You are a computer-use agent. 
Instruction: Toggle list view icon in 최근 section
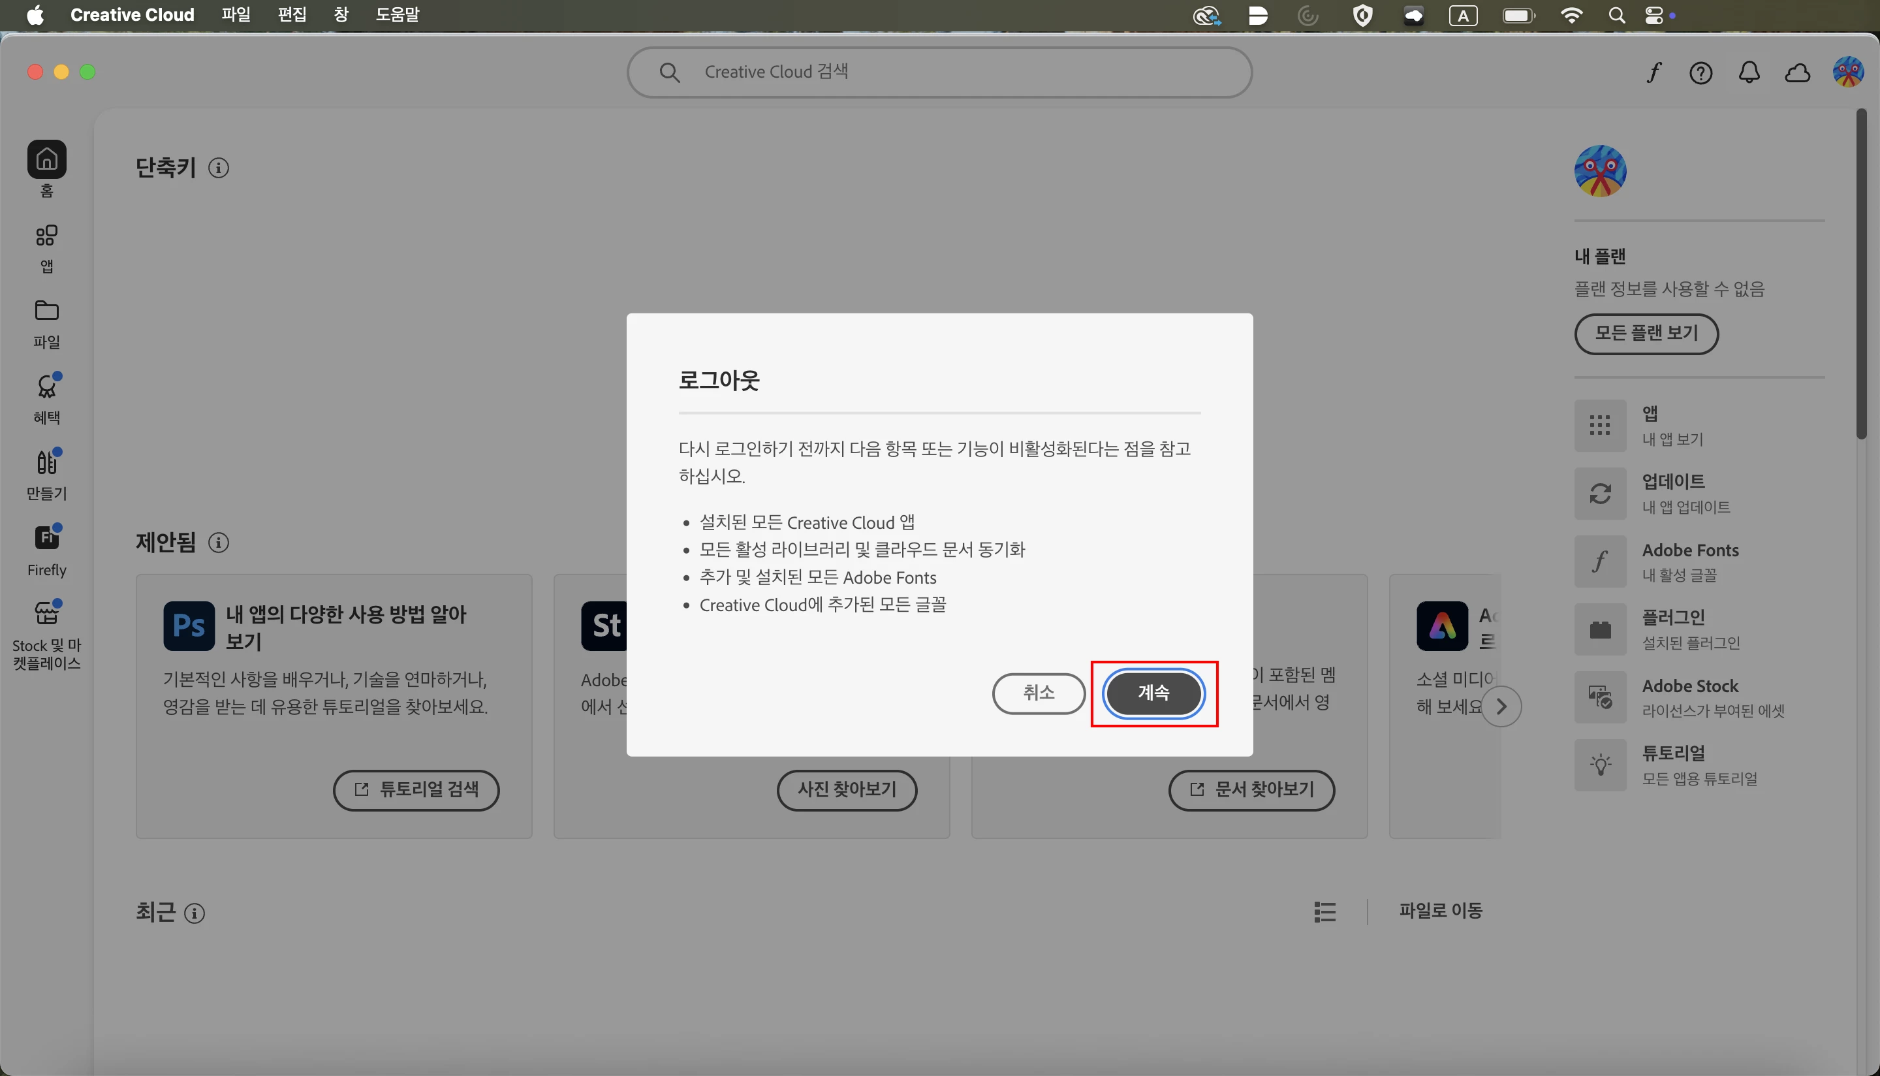coord(1324,911)
